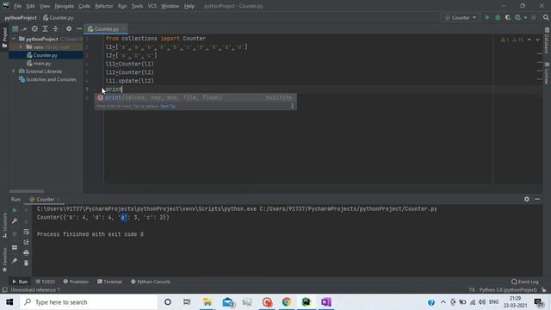Open the run configuration dropdown labeled Counter
The height and width of the screenshot is (310, 551).
pyautogui.click(x=460, y=17)
